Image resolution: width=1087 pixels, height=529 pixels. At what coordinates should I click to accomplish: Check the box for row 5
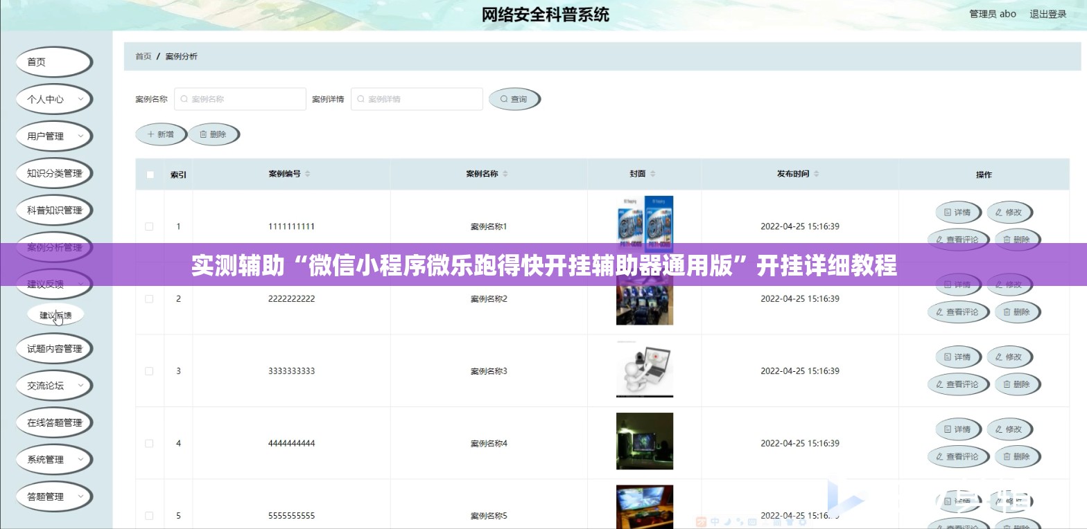tap(149, 515)
